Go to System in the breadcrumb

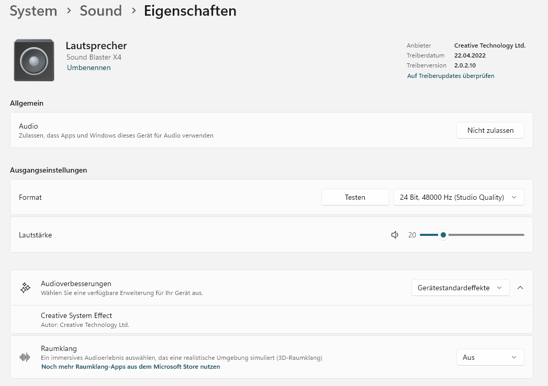pos(33,11)
